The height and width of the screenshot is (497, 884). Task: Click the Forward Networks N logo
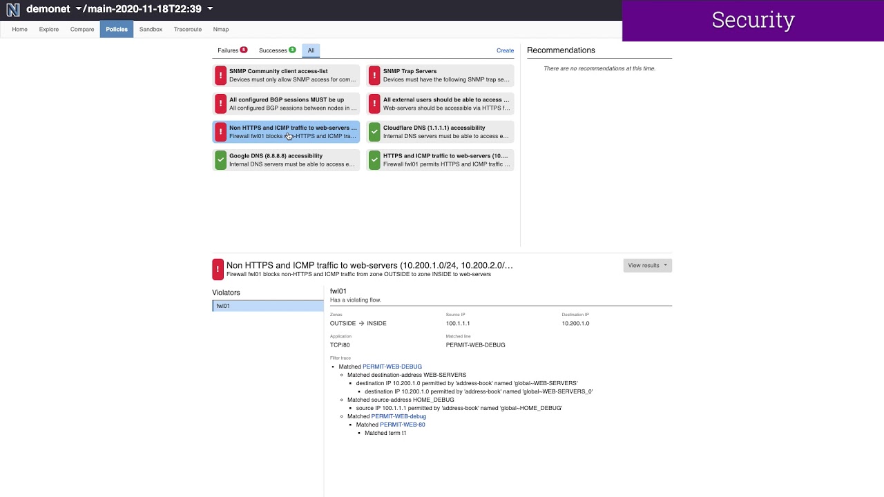pyautogui.click(x=12, y=10)
